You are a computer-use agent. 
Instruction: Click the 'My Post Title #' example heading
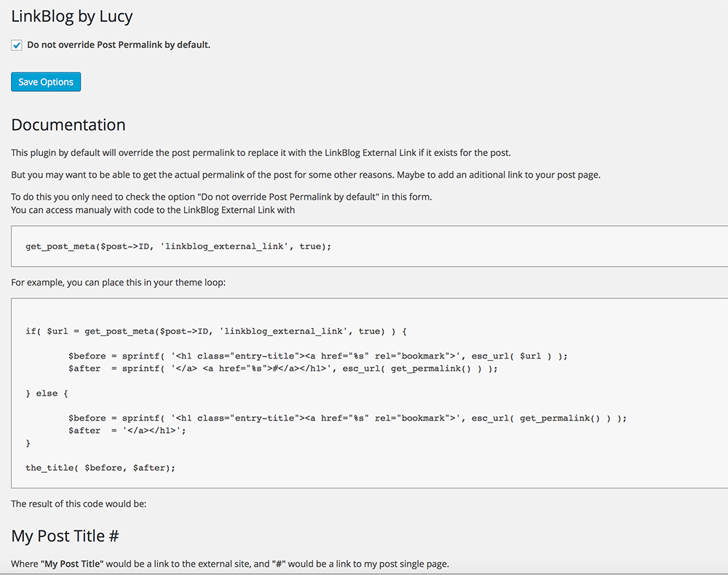click(x=65, y=536)
